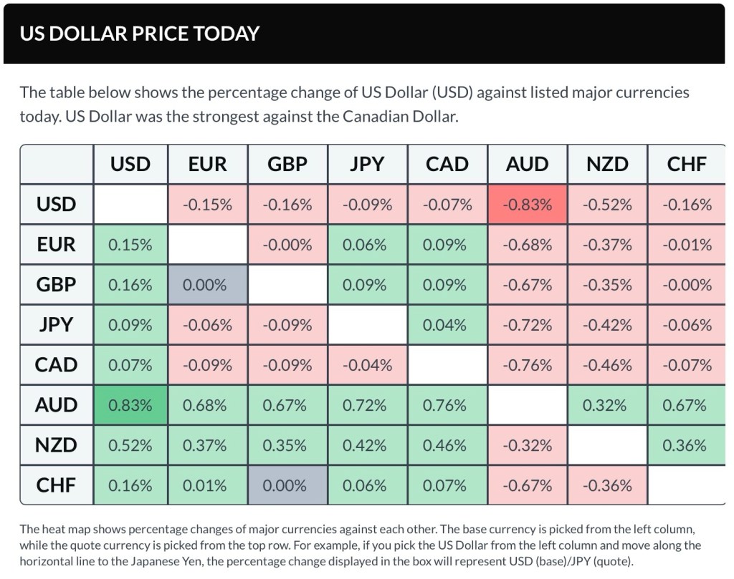Select the grey GBP/EUR cell showing 0.00%
Viewport: 734px width, 579px height.
pos(208,285)
